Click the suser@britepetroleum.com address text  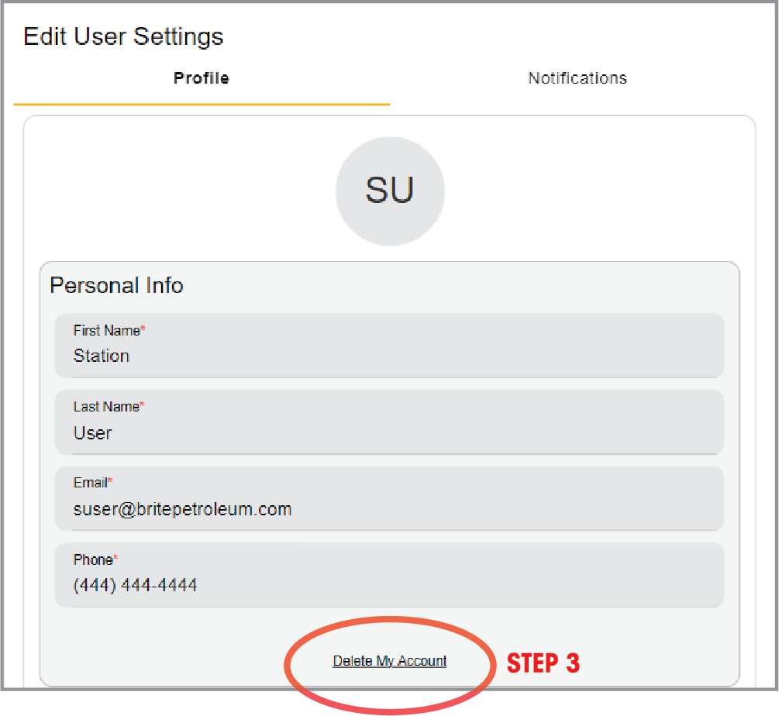182,510
